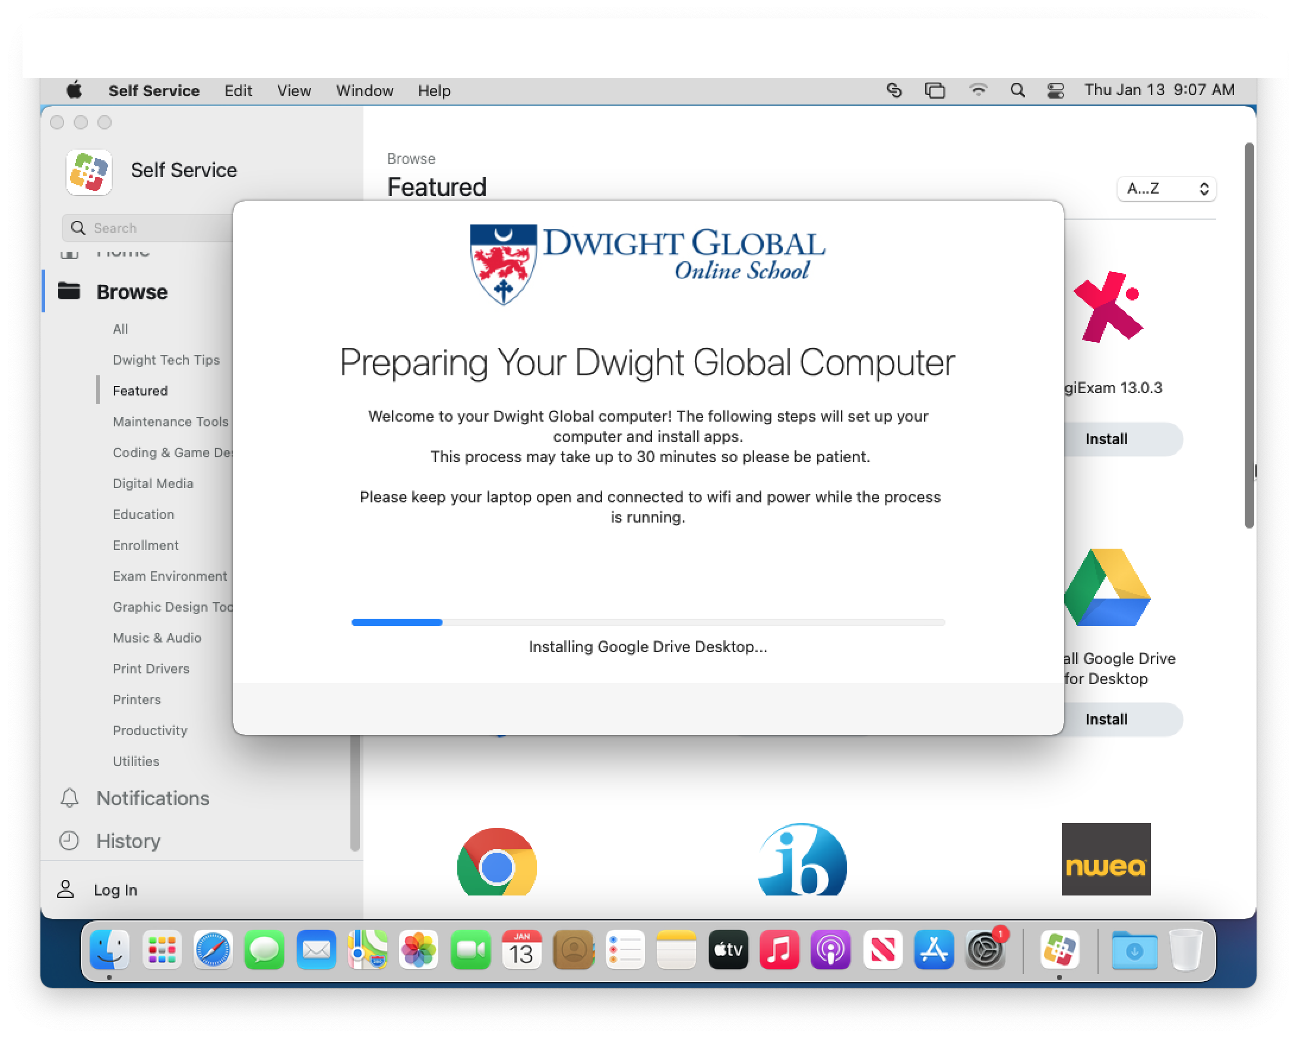Screen dimensions: 1297x1038
Task: Open Control Center in the menu bar
Action: point(1056,91)
